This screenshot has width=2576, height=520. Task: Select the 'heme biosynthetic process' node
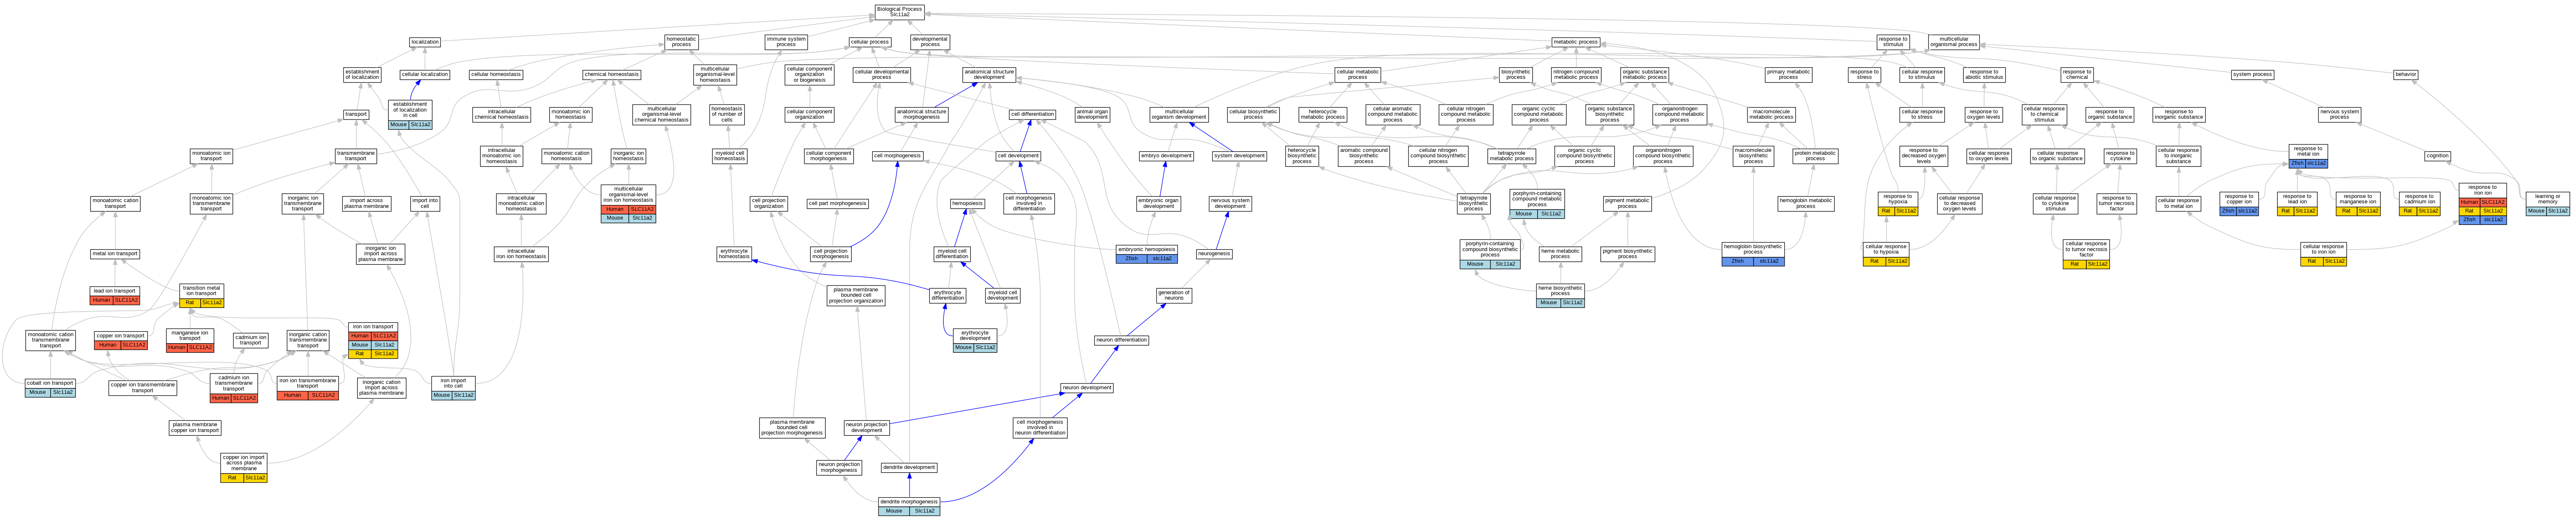coord(1560,295)
